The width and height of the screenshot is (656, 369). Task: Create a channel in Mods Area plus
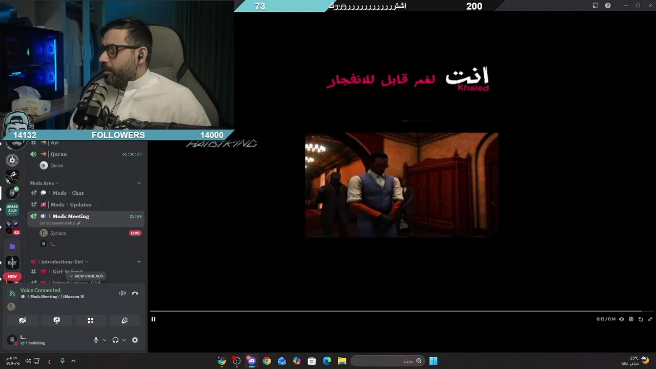(x=139, y=183)
